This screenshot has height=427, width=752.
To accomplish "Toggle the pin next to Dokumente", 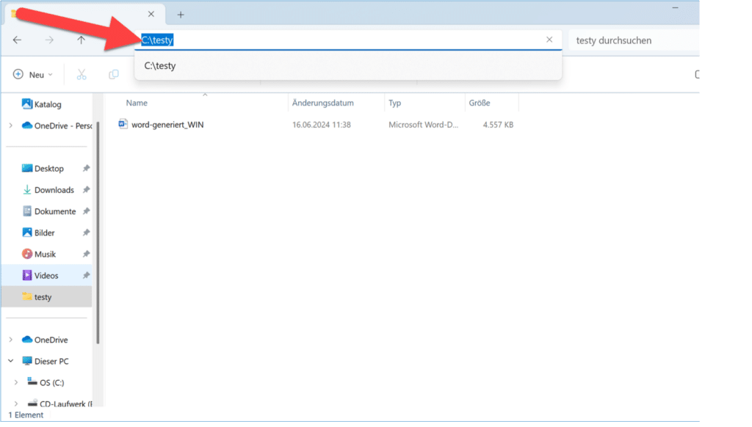I will 86,211.
